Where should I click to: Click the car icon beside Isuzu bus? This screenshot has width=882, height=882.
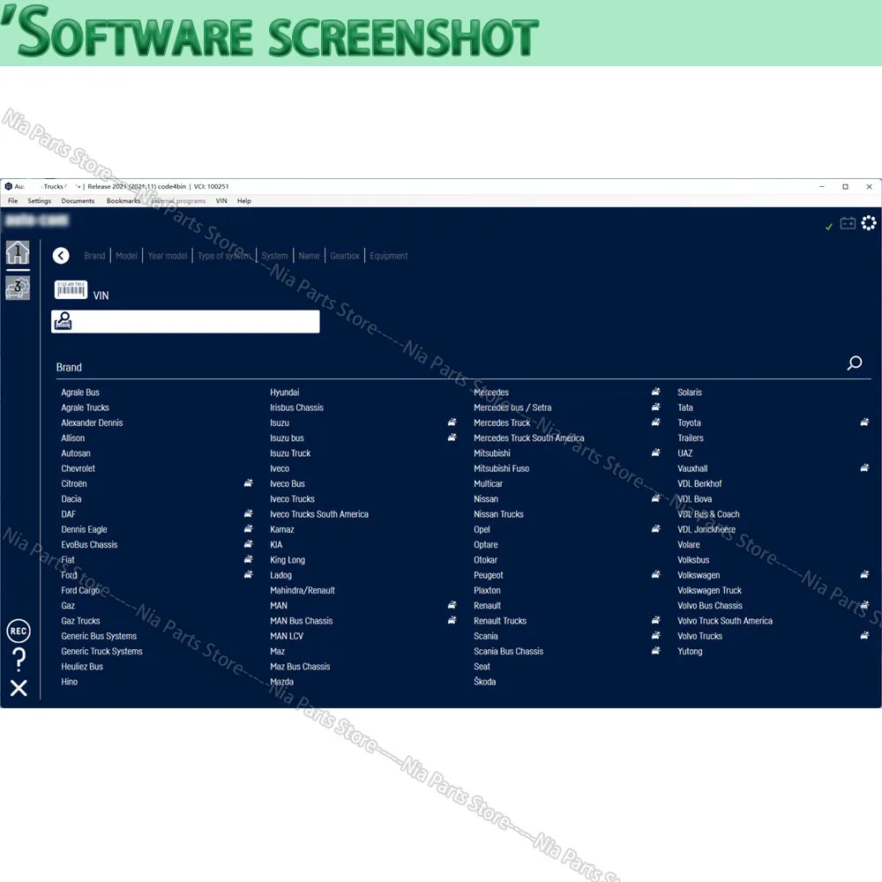(452, 437)
